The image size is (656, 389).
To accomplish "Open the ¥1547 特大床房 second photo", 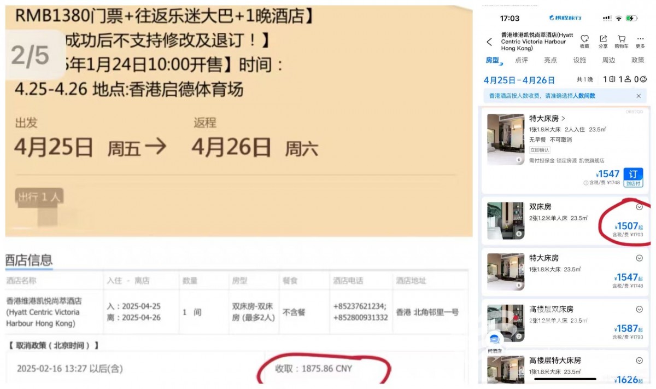I will (506, 271).
